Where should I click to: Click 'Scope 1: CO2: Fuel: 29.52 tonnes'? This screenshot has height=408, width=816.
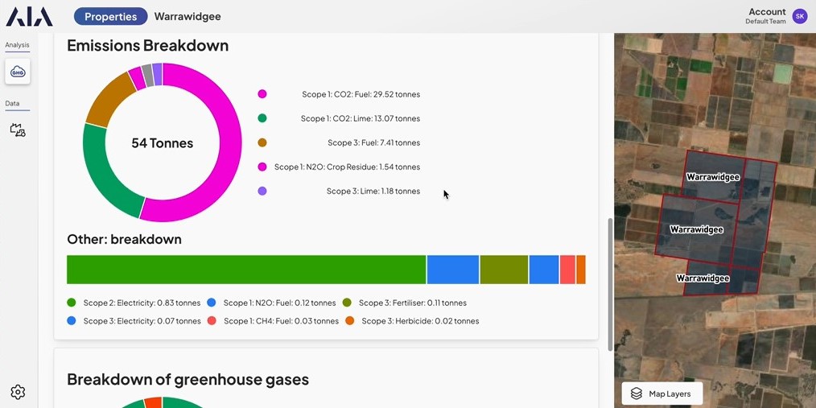coord(361,94)
